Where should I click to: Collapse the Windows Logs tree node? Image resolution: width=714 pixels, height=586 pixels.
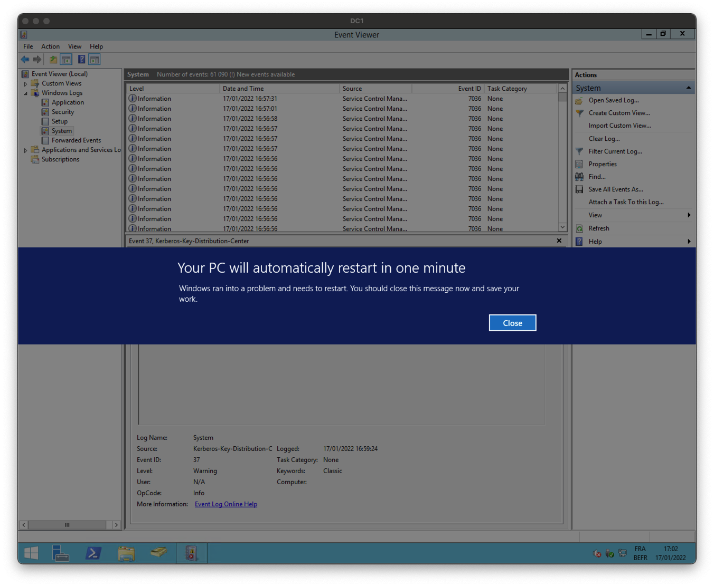(25, 93)
